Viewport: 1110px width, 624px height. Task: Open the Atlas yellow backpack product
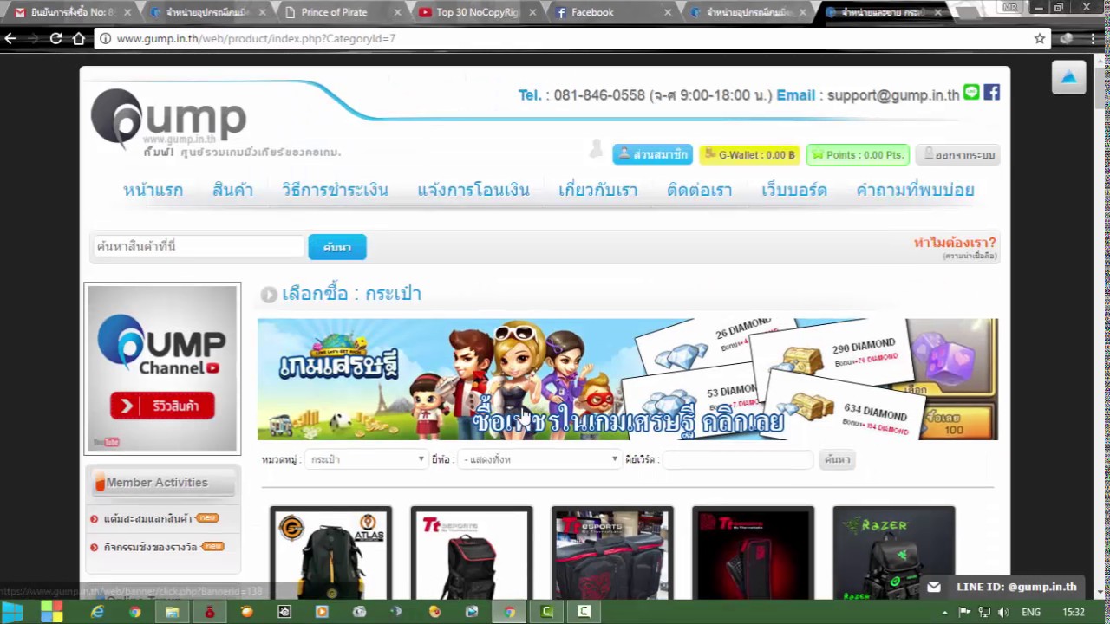[x=330, y=553]
